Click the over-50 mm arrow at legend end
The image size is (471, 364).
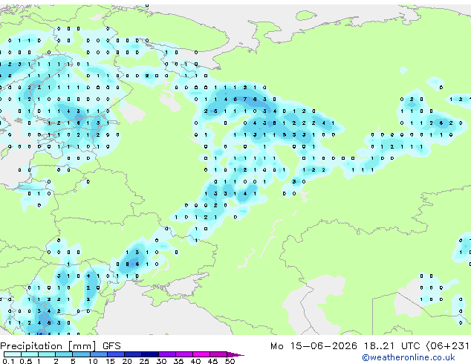[235, 354]
